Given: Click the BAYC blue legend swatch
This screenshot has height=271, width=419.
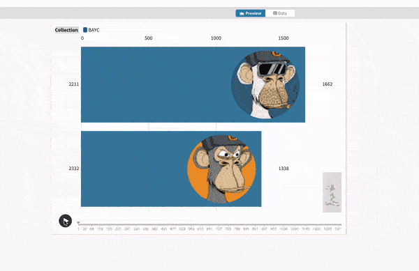Looking at the screenshot, I should 85,30.
